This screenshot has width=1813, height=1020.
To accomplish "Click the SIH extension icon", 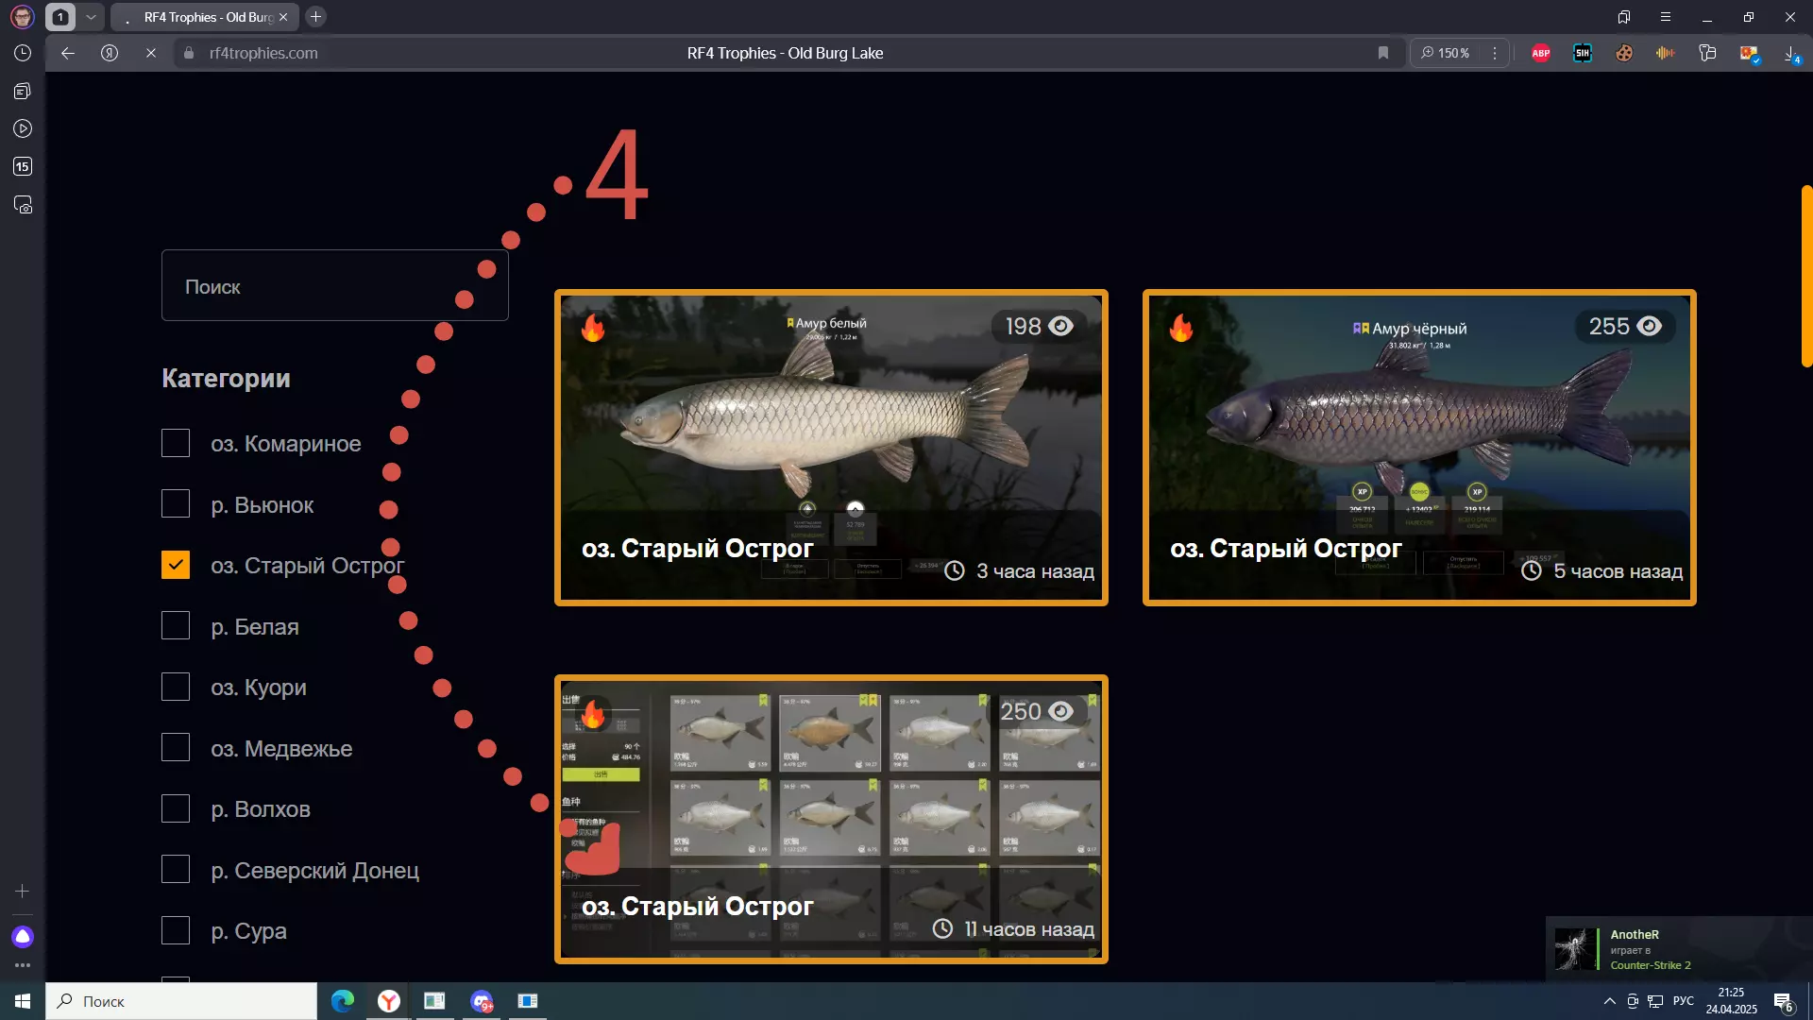I will coord(1583,53).
